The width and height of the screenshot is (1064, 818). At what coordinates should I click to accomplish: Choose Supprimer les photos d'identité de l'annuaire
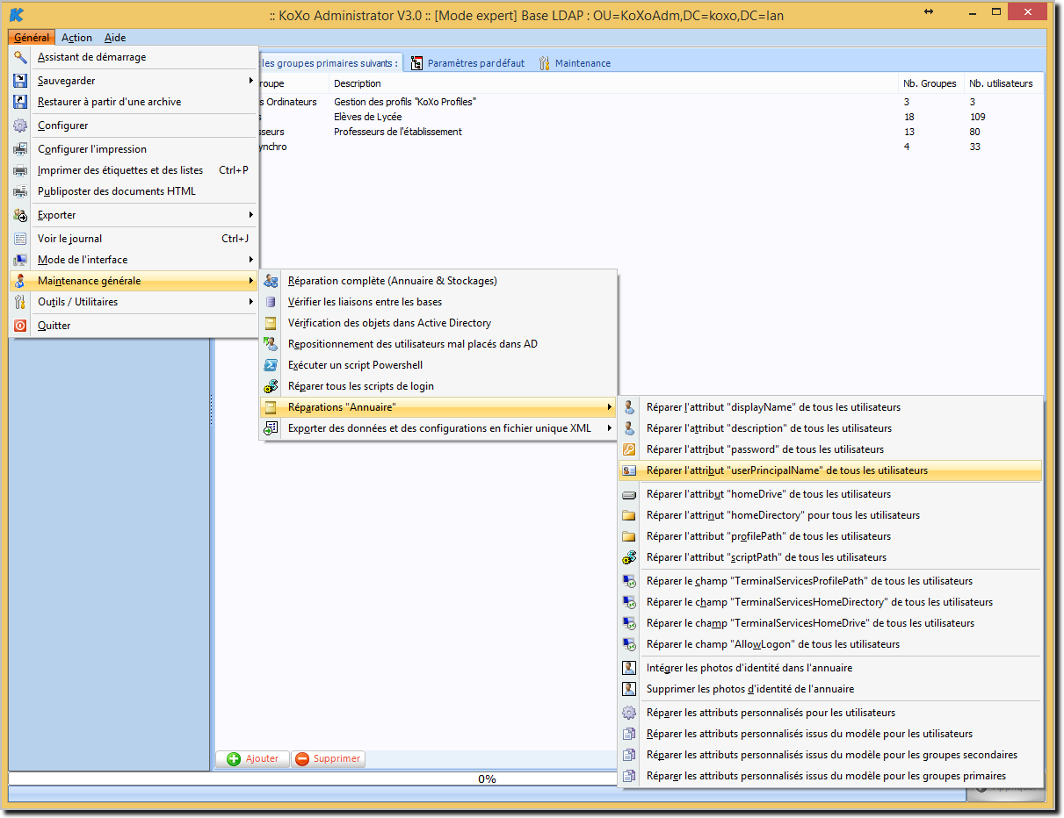coord(830,689)
